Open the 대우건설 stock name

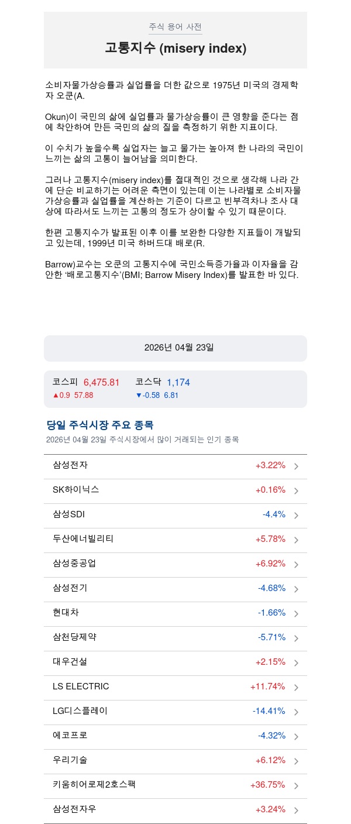tap(70, 662)
